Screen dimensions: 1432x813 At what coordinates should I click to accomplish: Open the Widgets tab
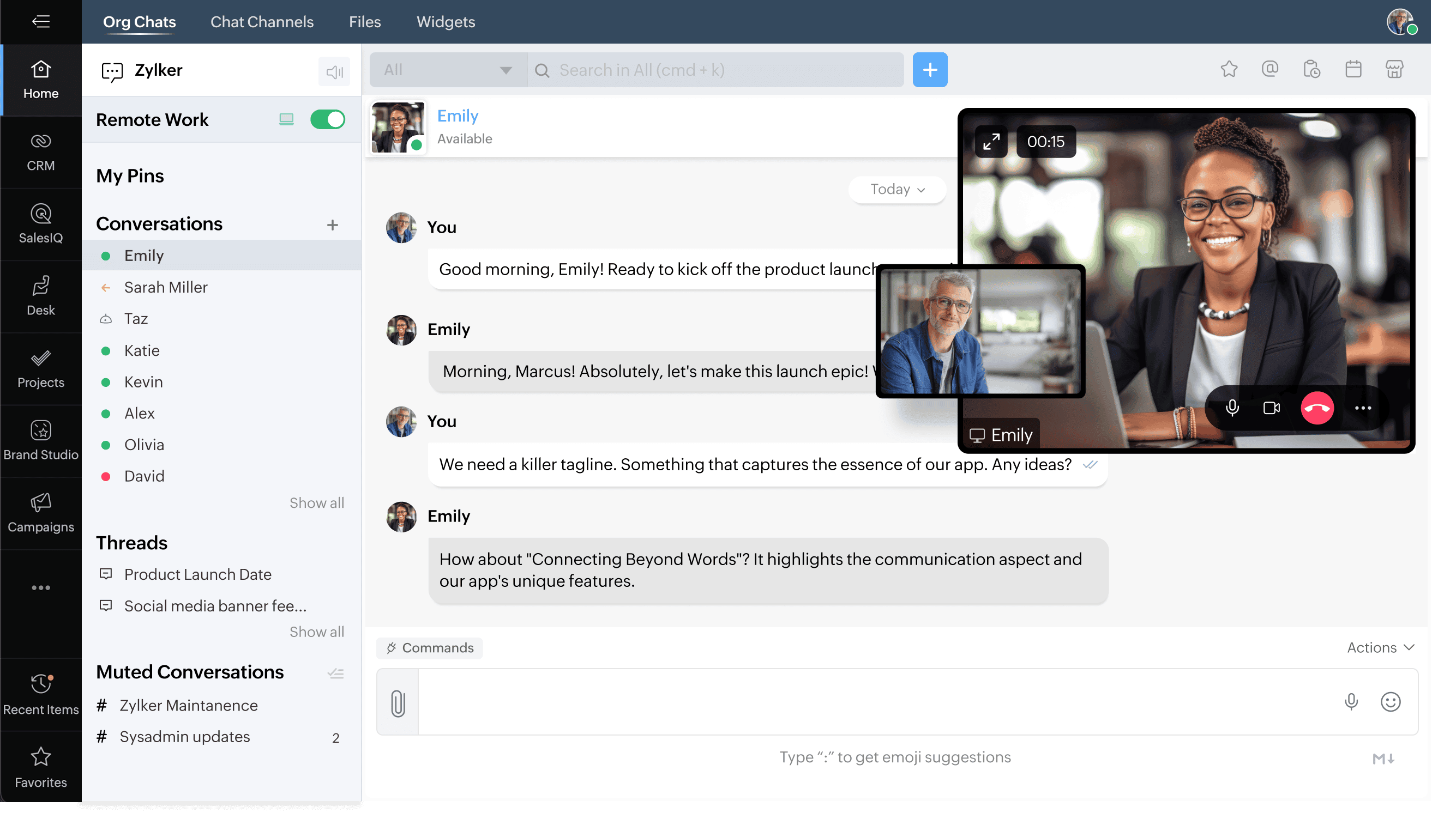446,22
